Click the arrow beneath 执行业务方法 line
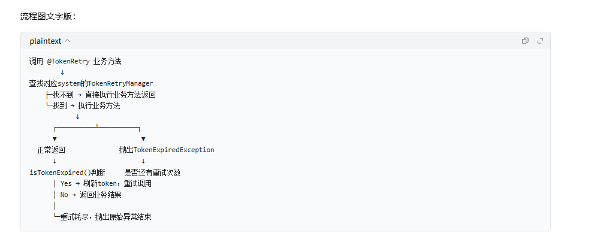The height and width of the screenshot is (236, 591). point(78,117)
